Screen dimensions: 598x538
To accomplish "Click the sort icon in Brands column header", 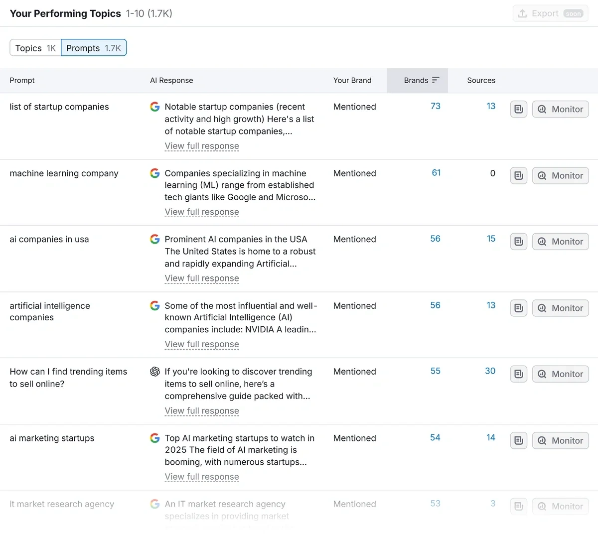I will coord(436,80).
